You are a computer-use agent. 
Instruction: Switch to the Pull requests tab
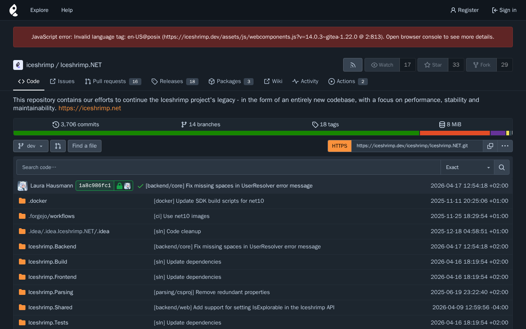(109, 81)
